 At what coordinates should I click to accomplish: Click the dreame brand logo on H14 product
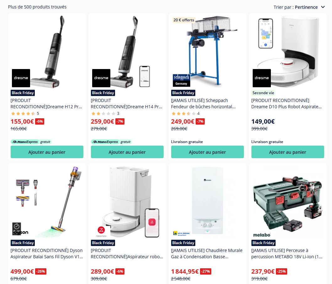(x=101, y=78)
